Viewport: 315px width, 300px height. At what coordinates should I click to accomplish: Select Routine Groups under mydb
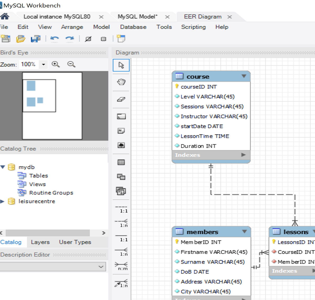click(51, 193)
